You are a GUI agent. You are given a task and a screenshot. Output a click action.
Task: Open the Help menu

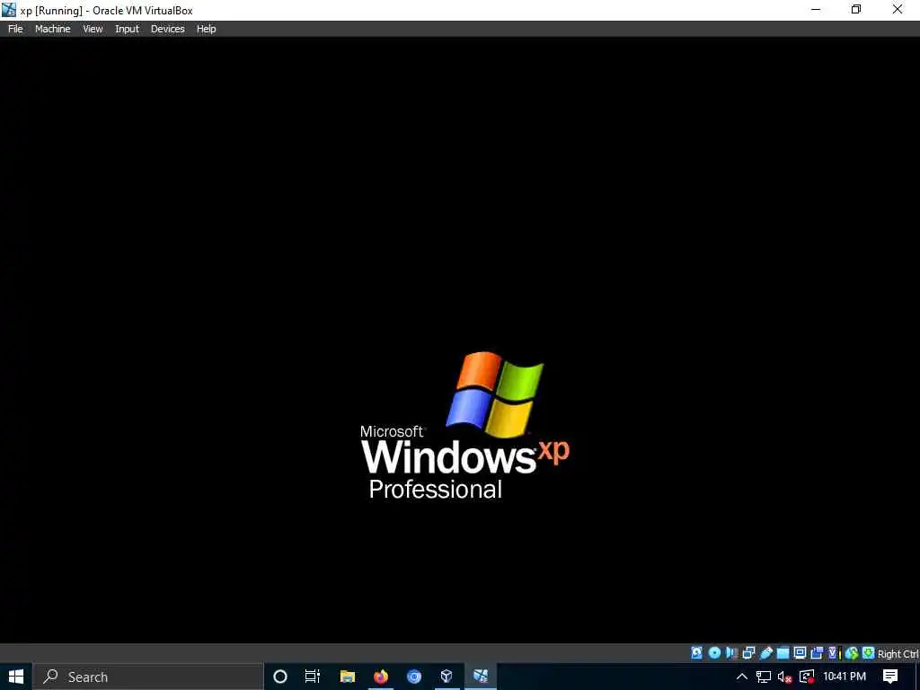coord(206,29)
